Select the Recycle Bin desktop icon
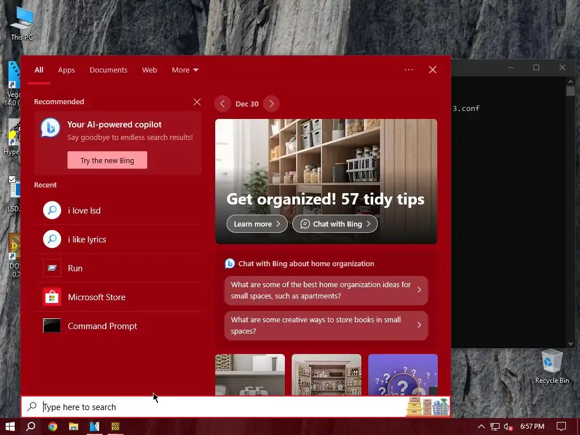The height and width of the screenshot is (435, 580). point(552,367)
